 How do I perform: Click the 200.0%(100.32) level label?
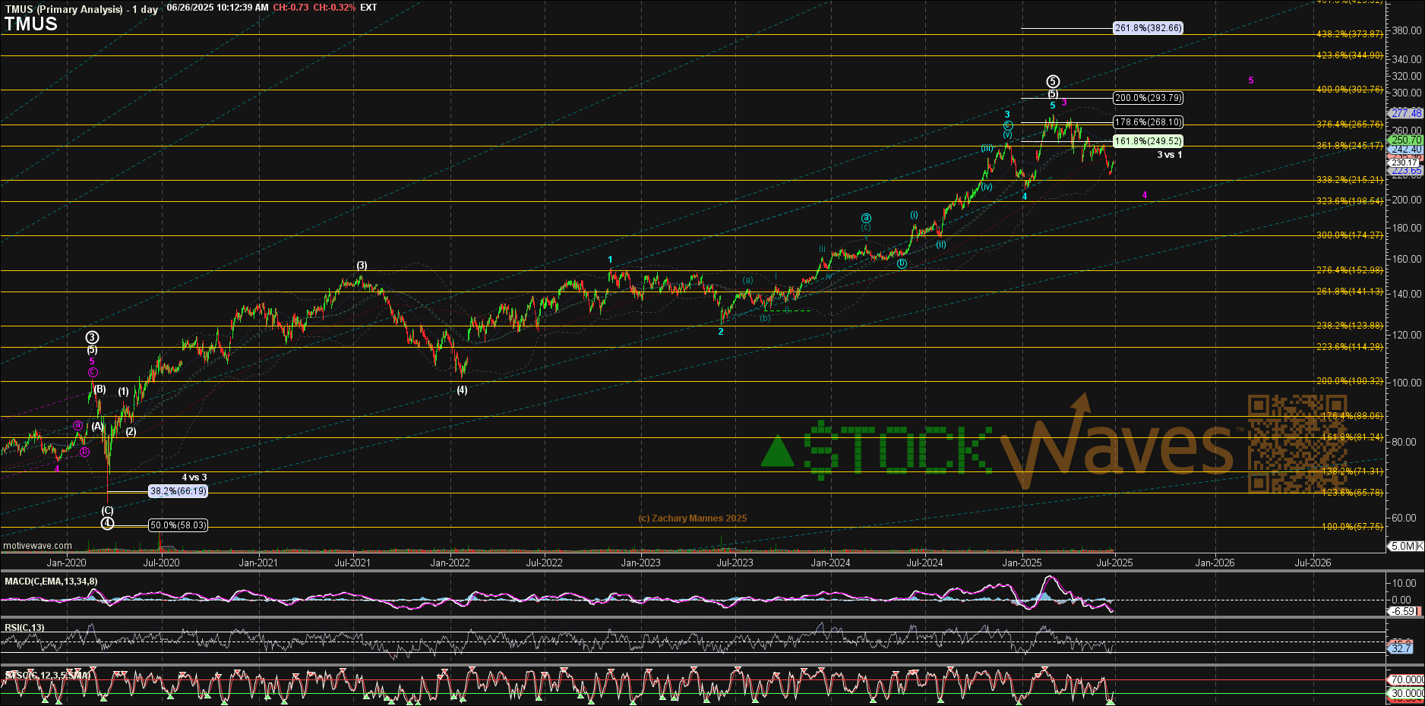[x=1349, y=381]
